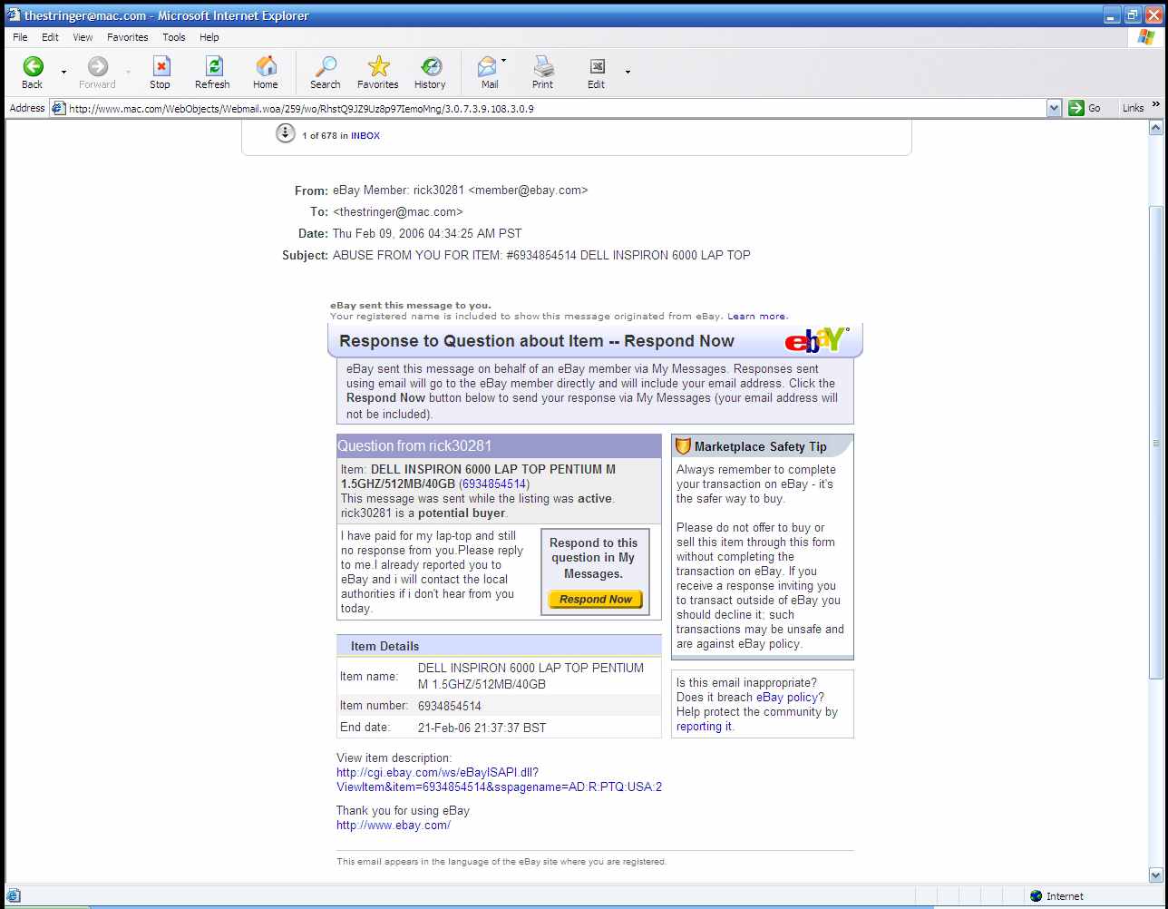Visit the http://www.ebay.com/ link

tap(394, 826)
